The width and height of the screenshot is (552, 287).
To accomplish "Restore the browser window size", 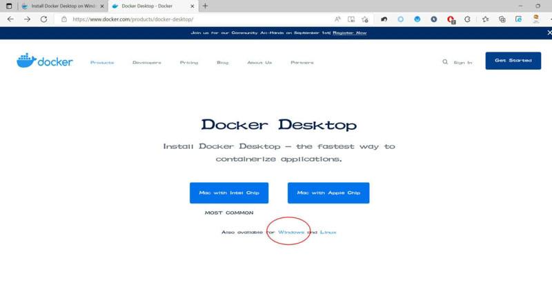I will click(x=538, y=6).
